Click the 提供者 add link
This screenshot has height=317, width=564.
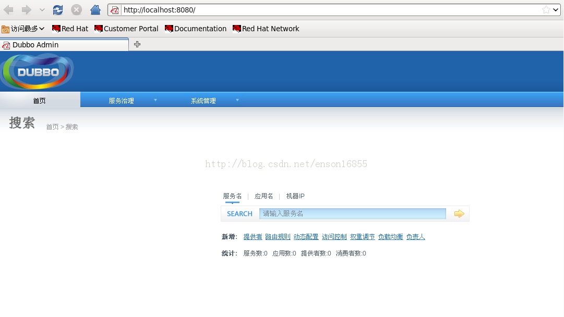click(253, 237)
